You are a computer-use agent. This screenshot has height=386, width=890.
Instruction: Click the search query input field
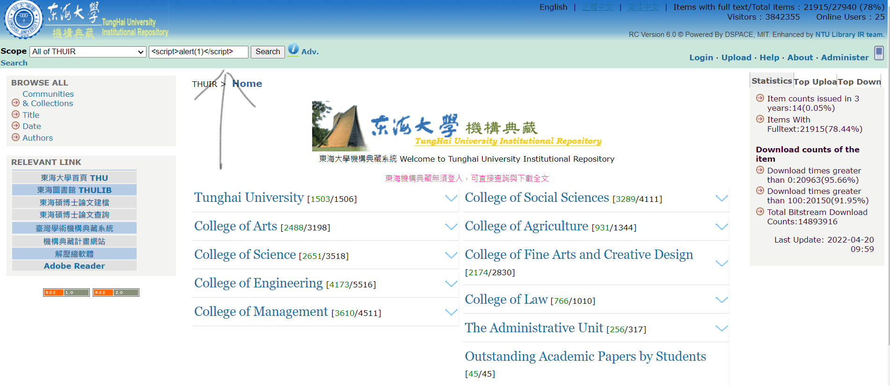coord(198,52)
